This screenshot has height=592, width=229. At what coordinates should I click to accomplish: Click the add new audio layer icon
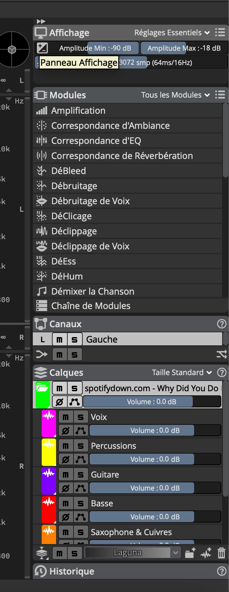coord(206,553)
